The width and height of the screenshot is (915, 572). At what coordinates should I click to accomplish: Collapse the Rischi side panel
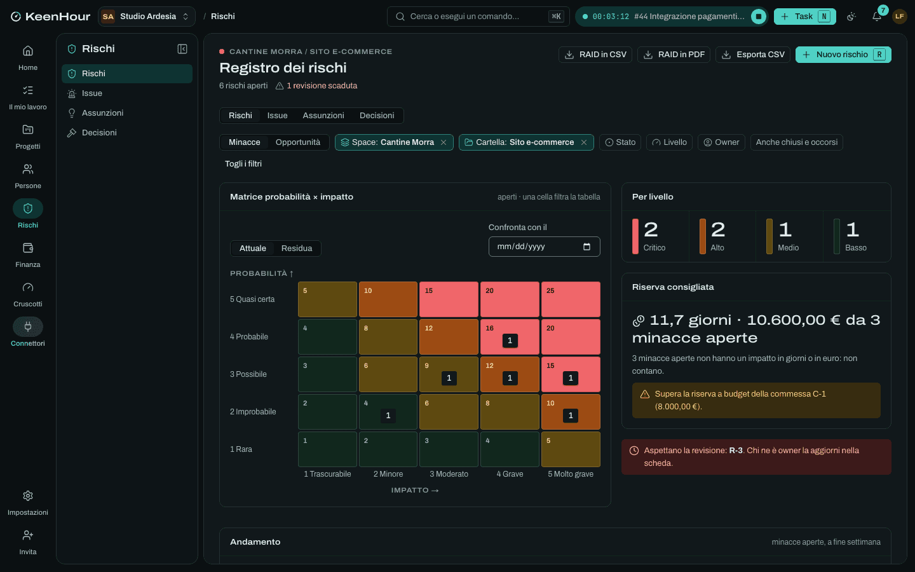(182, 49)
